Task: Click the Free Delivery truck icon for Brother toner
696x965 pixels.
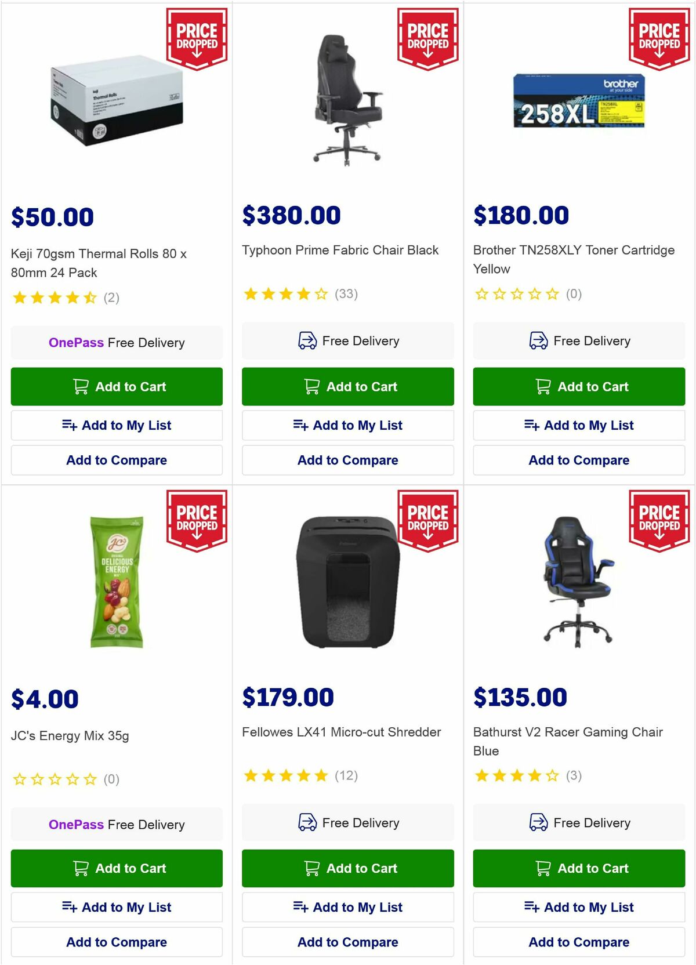Action: (538, 341)
